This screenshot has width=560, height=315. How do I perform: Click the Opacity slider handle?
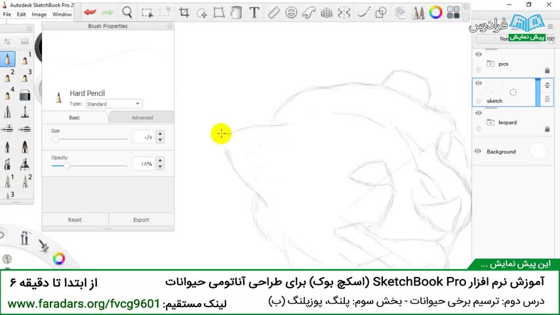pos(66,165)
